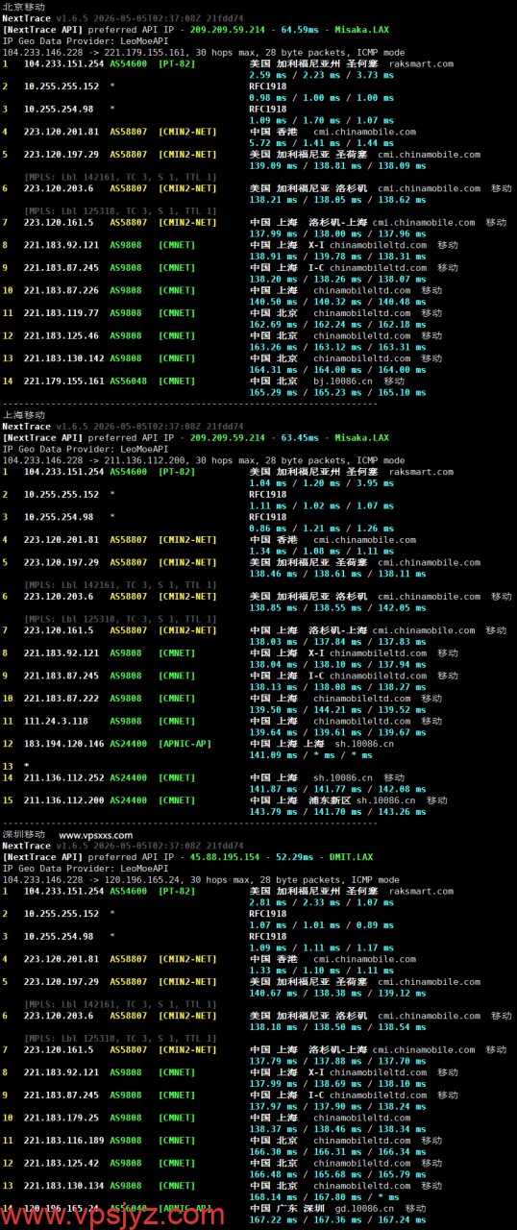Select hop IP 111.24.3.118
Screen dimensions: 517x1230
(56, 721)
